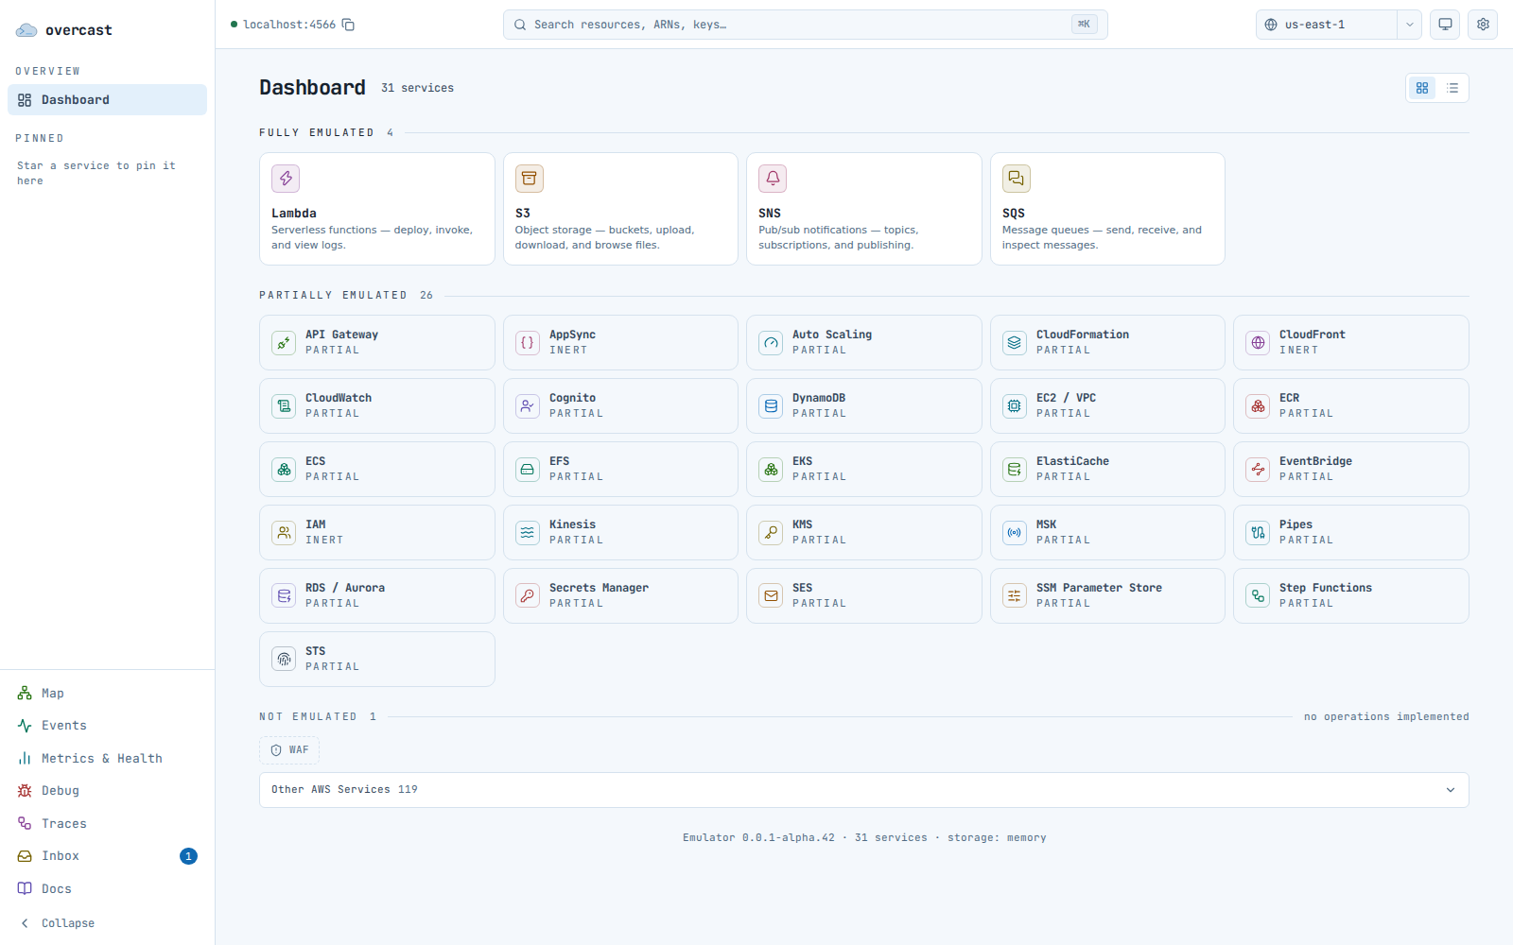The height and width of the screenshot is (945, 1513).
Task: Toggle the display theme monitor icon
Action: point(1445,25)
